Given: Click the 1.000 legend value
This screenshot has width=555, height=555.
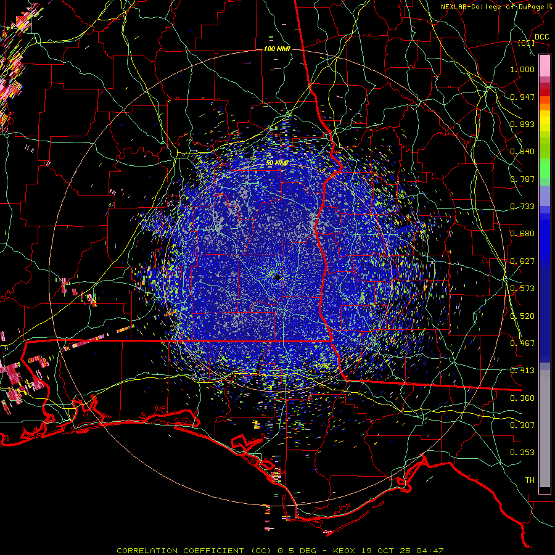Looking at the screenshot, I should [x=522, y=69].
